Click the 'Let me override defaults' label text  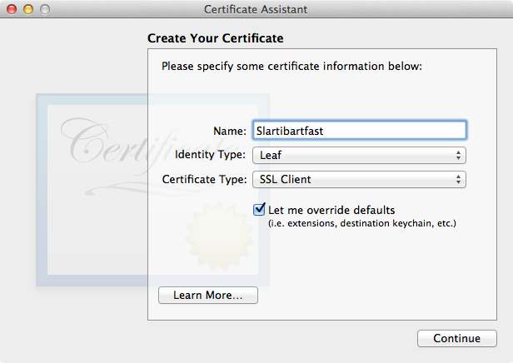point(331,210)
